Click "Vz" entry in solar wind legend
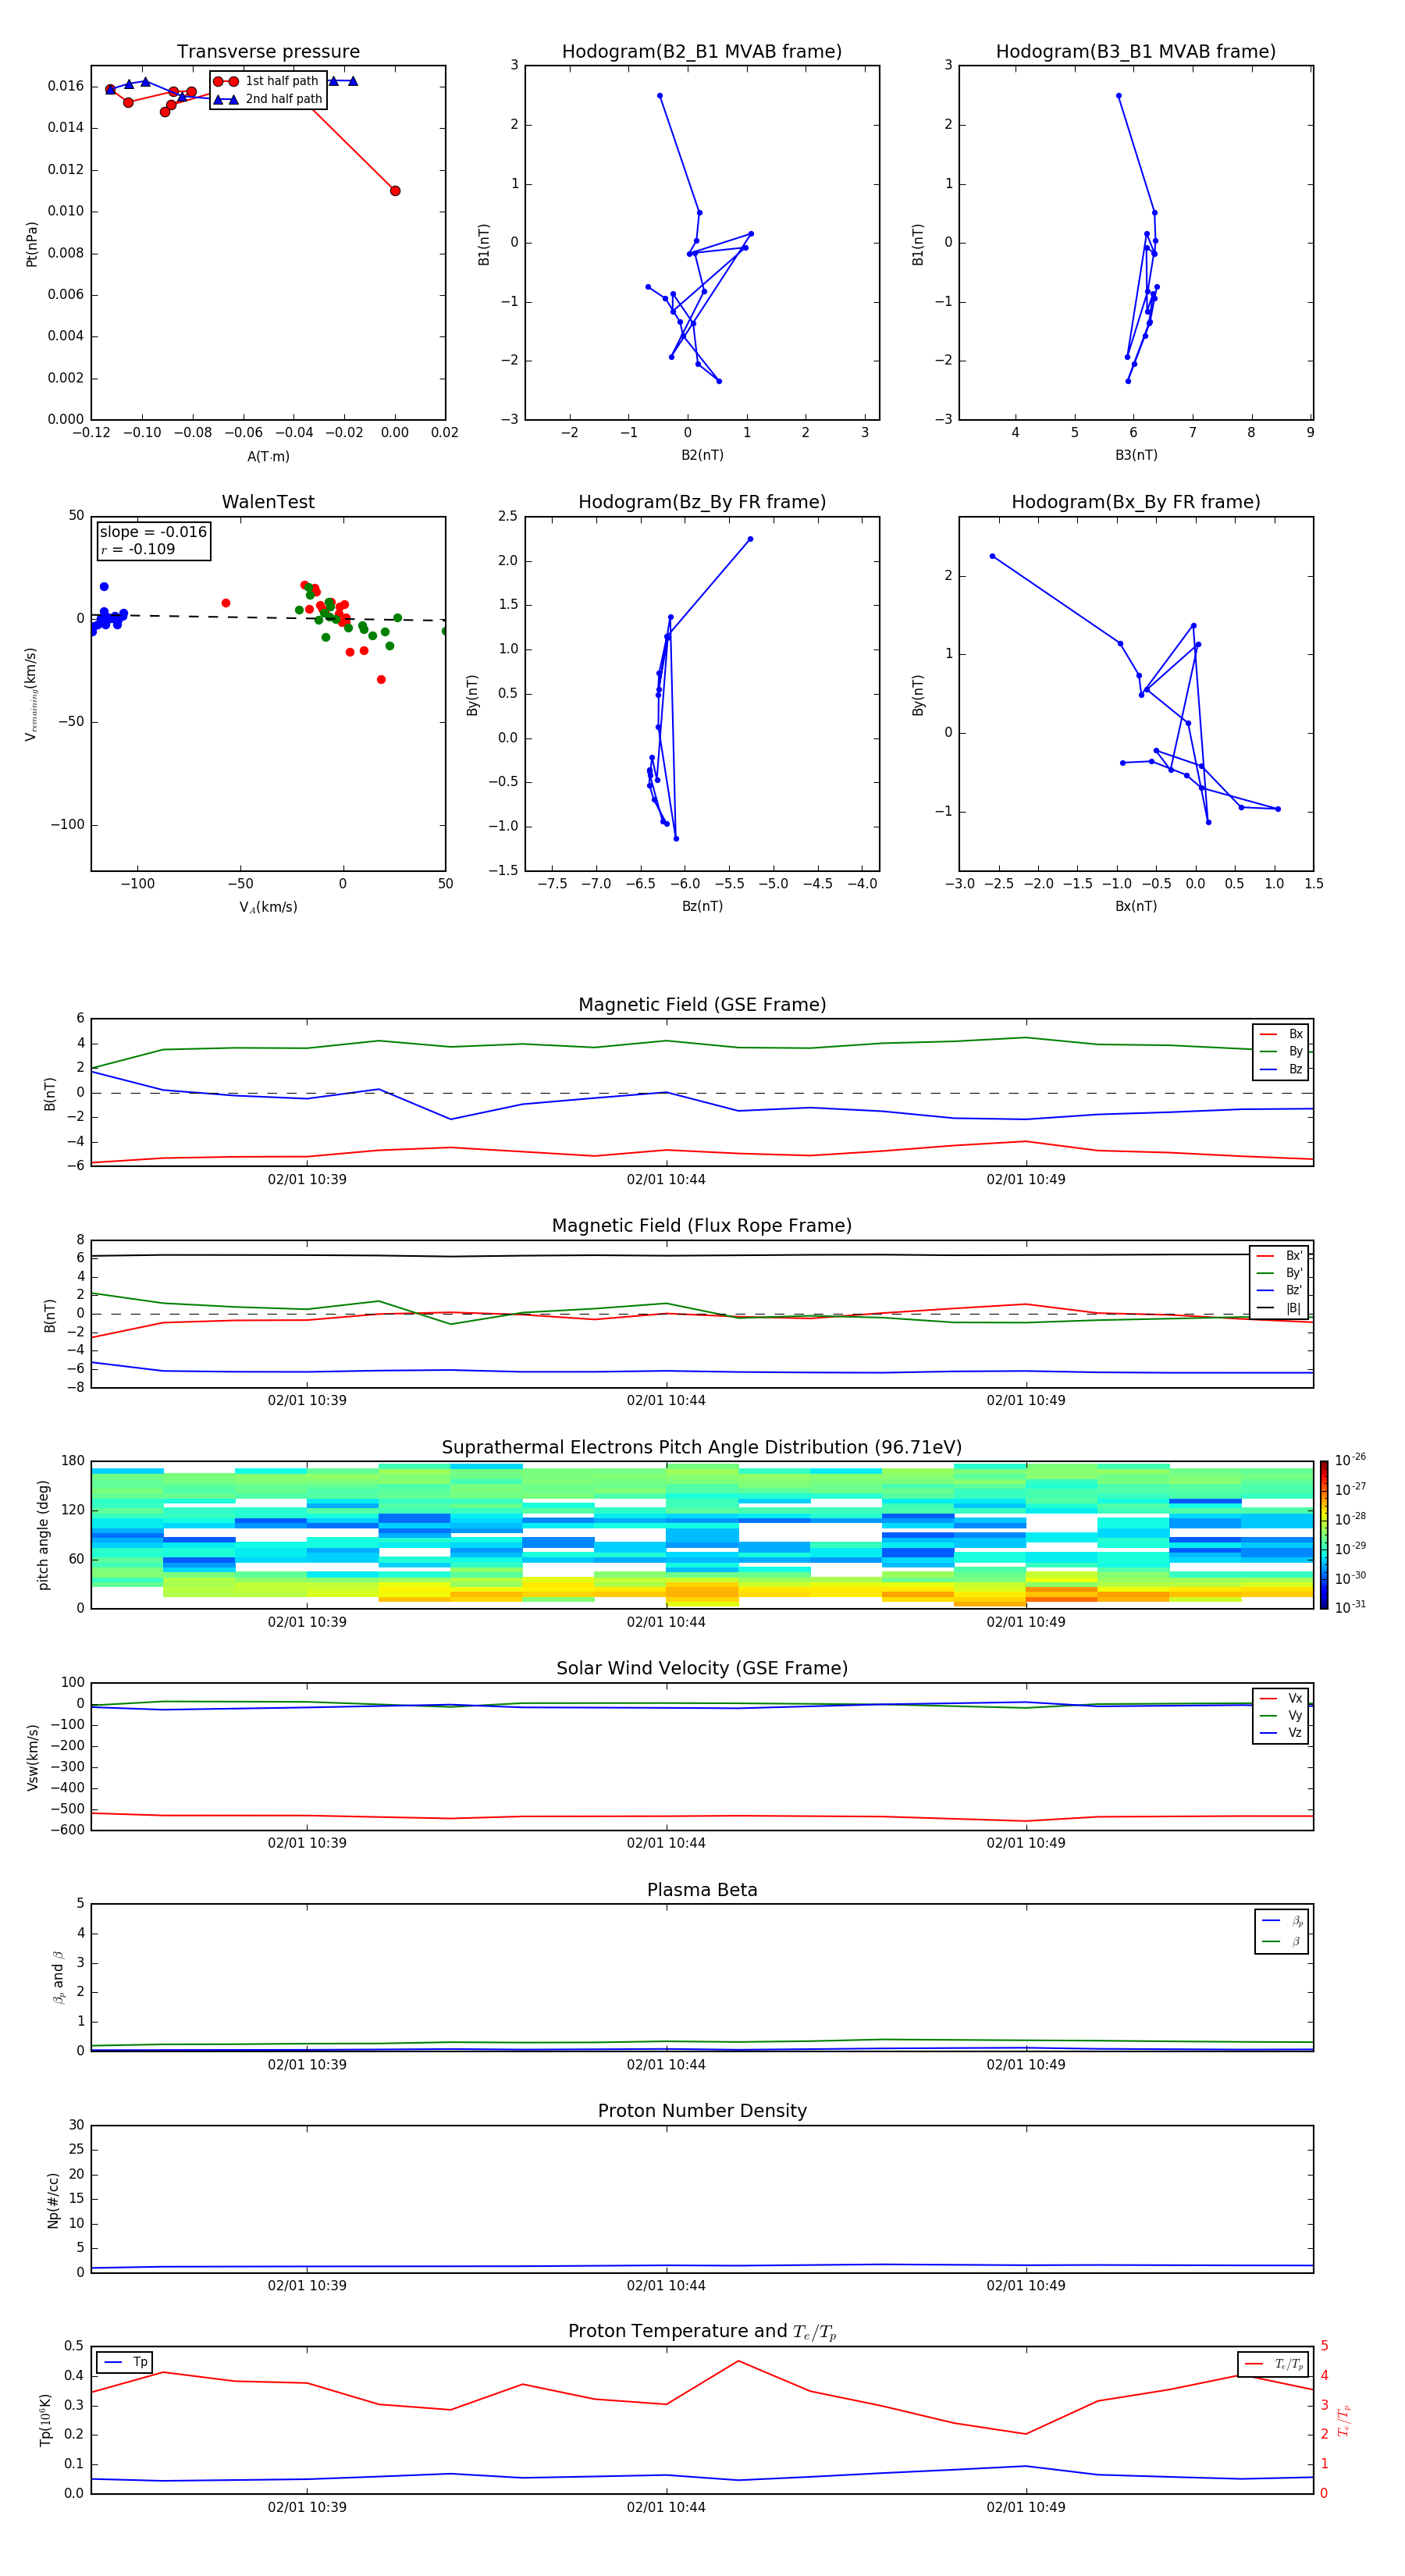The width and height of the screenshot is (1405, 2576). pos(1282,1733)
